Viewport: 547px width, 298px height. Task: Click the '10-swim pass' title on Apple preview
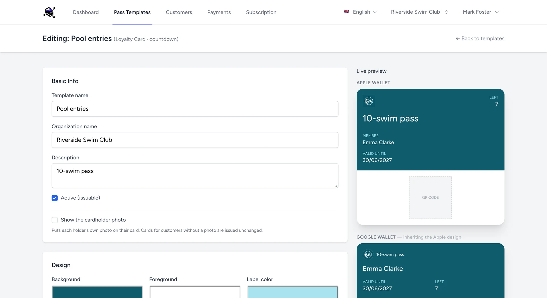coord(390,118)
